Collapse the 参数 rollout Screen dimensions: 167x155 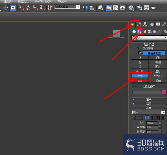point(149,108)
